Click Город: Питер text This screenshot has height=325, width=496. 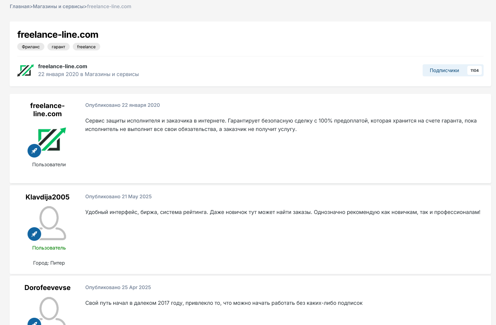click(49, 263)
